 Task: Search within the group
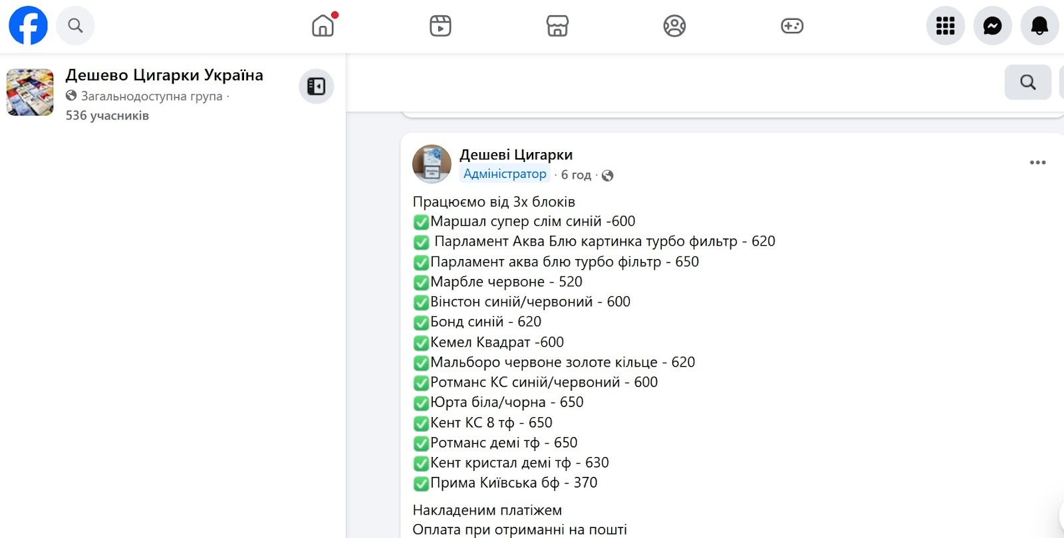pos(1027,82)
